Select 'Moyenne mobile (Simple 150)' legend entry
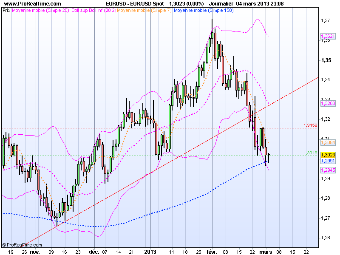 pyautogui.click(x=204, y=10)
